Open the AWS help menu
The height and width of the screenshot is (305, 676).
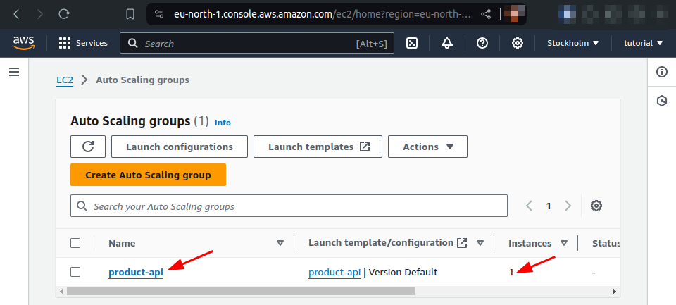(482, 43)
